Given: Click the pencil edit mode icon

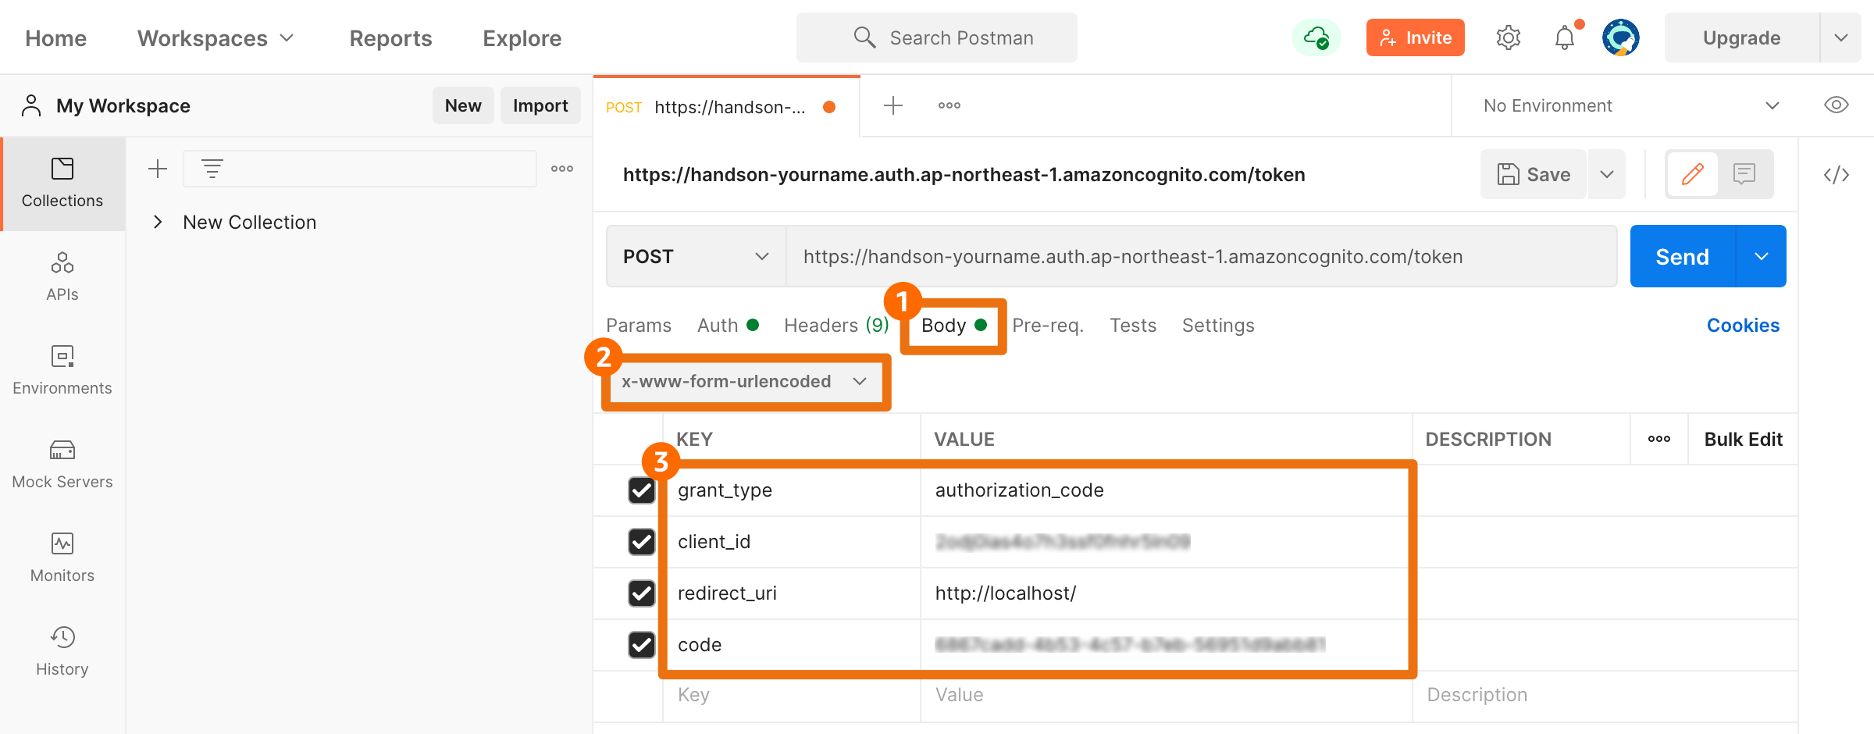Looking at the screenshot, I should tap(1693, 174).
